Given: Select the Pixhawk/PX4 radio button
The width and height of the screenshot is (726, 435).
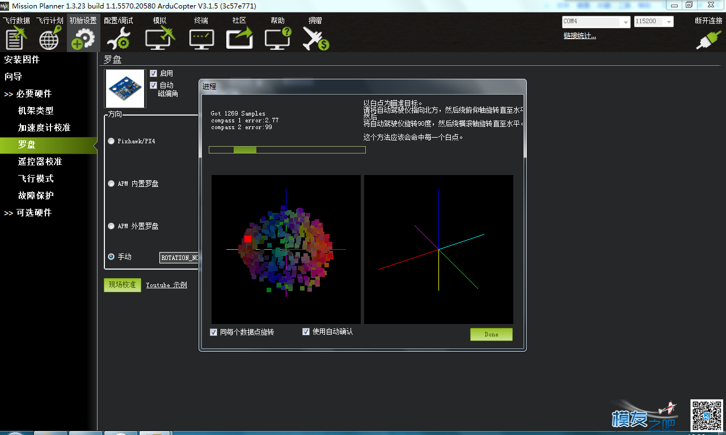Looking at the screenshot, I should (x=111, y=141).
